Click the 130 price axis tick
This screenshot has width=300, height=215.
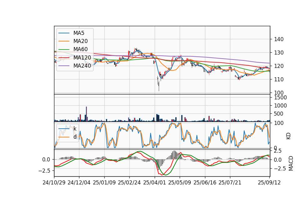point(279,53)
